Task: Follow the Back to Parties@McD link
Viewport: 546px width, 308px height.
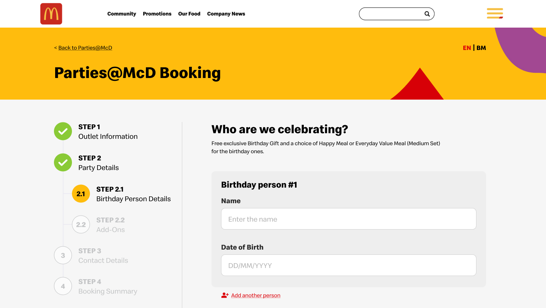Action: pyautogui.click(x=85, y=48)
